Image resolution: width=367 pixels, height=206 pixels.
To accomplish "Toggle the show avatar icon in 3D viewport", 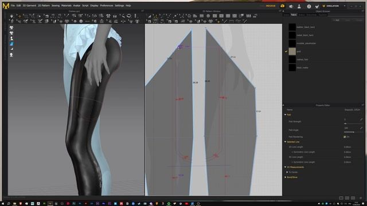I will tap(11, 38).
